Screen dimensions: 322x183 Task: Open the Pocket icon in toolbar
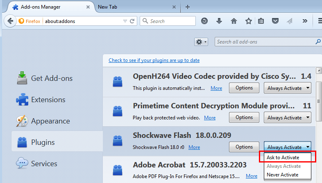coord(275,21)
